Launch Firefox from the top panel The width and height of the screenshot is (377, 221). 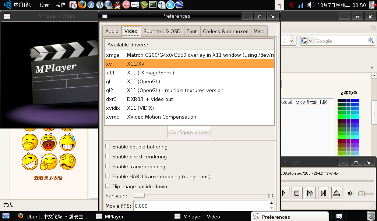click(82, 4)
